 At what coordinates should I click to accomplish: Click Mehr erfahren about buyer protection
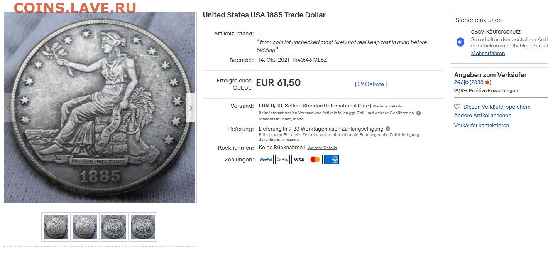(488, 54)
